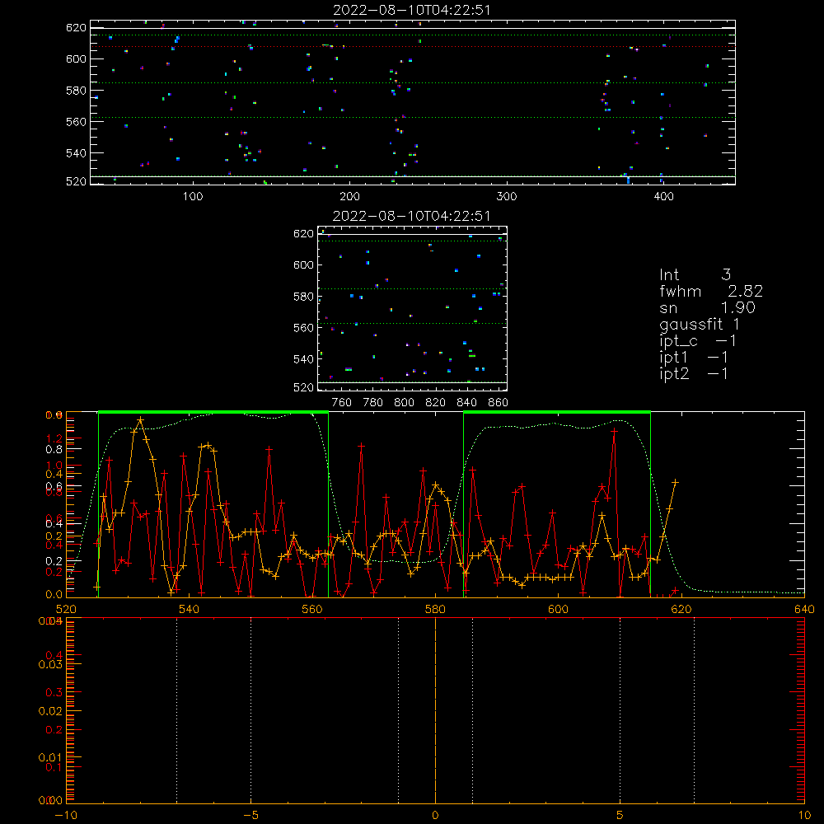
Task: Click the -10 x-axis label
Action: click(x=66, y=815)
